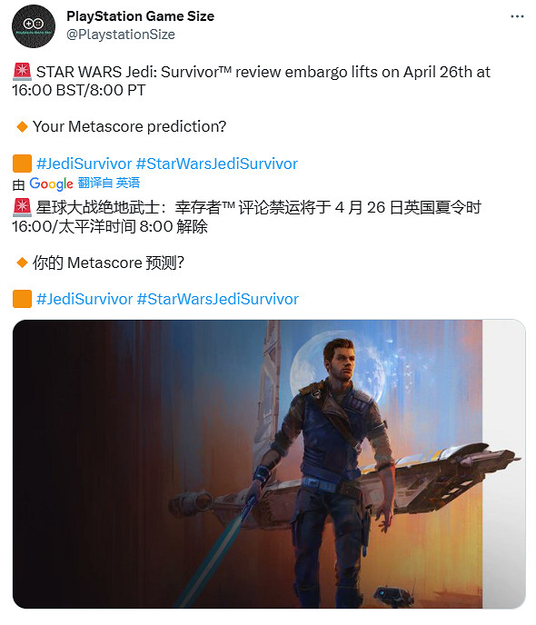The width and height of the screenshot is (536, 625).
Task: Click orange diamond beside Your Metascore prediction
Action: [22, 127]
